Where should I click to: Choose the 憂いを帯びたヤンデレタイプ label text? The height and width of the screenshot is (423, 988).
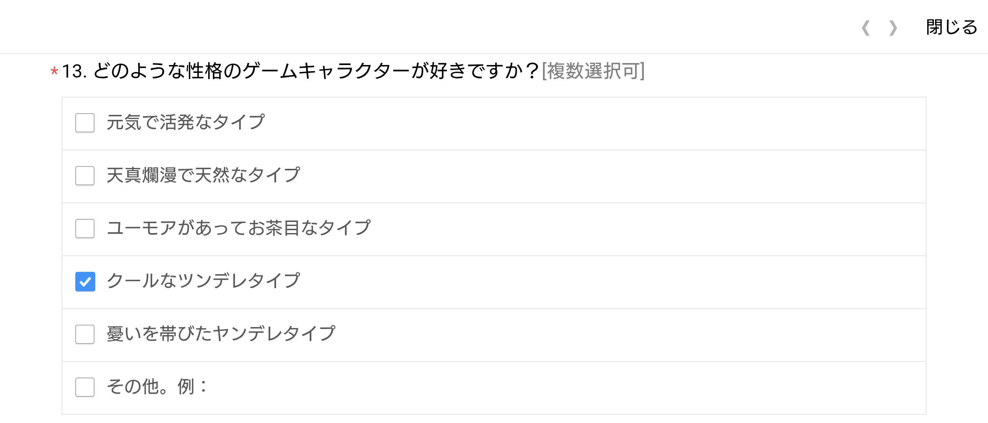coord(221,334)
